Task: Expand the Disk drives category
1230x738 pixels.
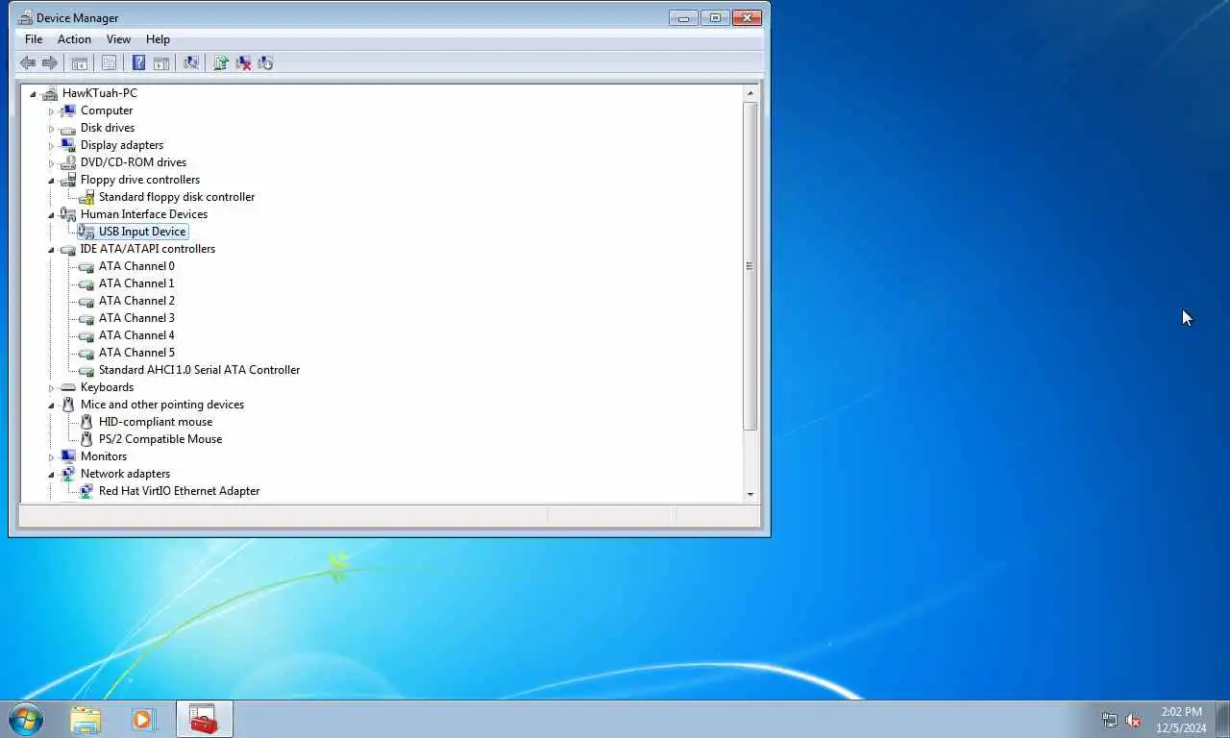Action: coord(52,129)
